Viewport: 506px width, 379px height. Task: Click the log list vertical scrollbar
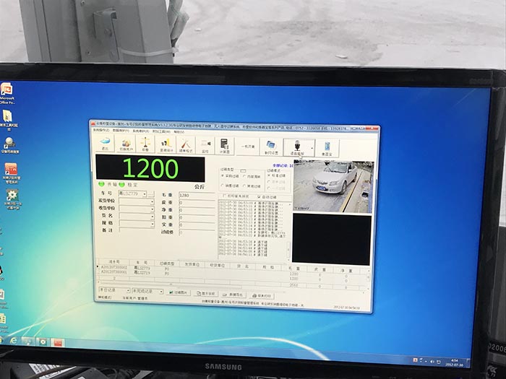pyautogui.click(x=289, y=231)
